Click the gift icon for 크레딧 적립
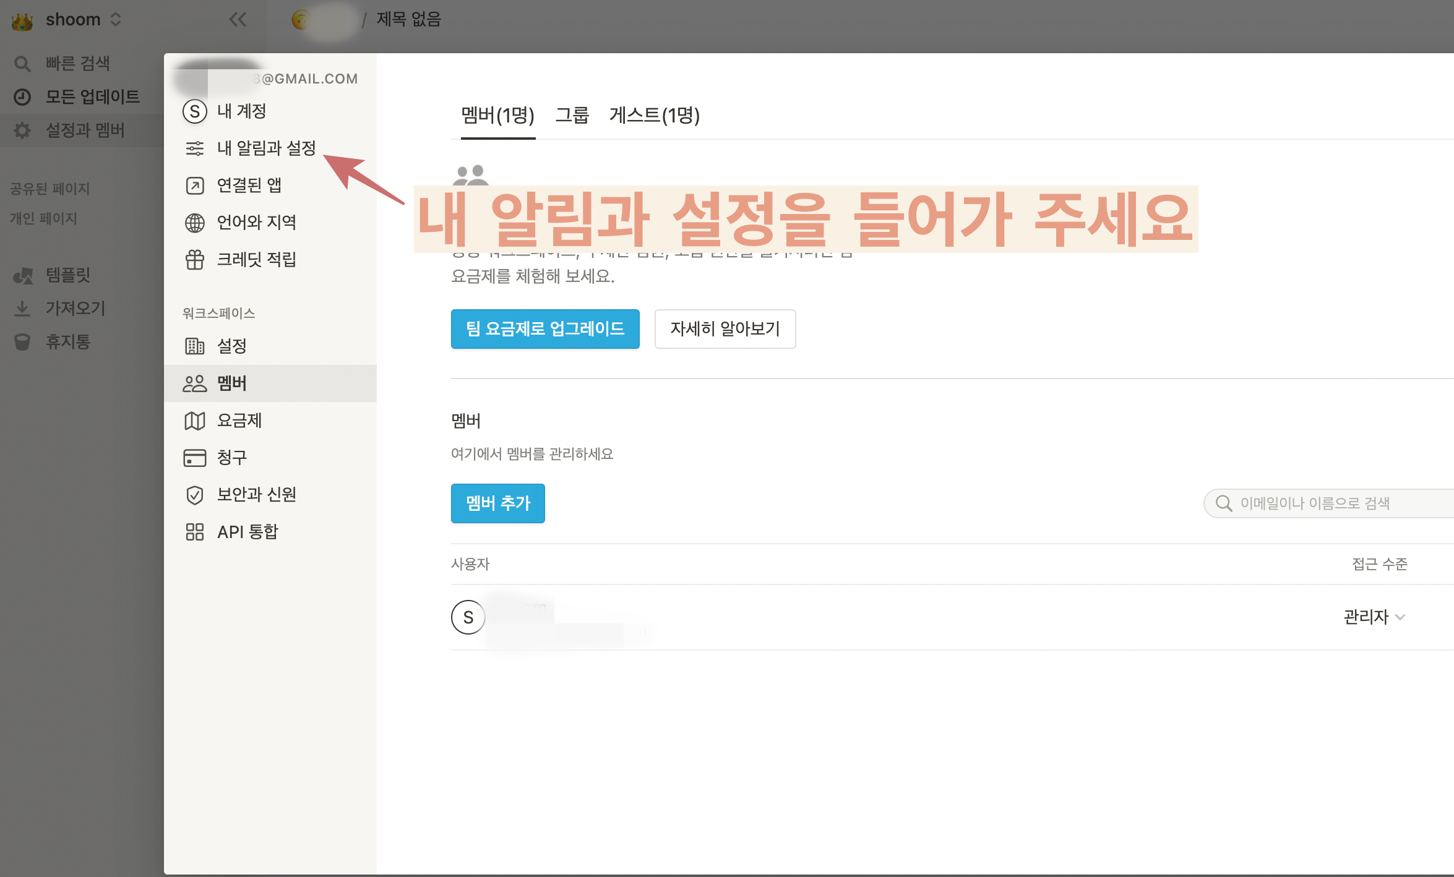 (x=194, y=260)
